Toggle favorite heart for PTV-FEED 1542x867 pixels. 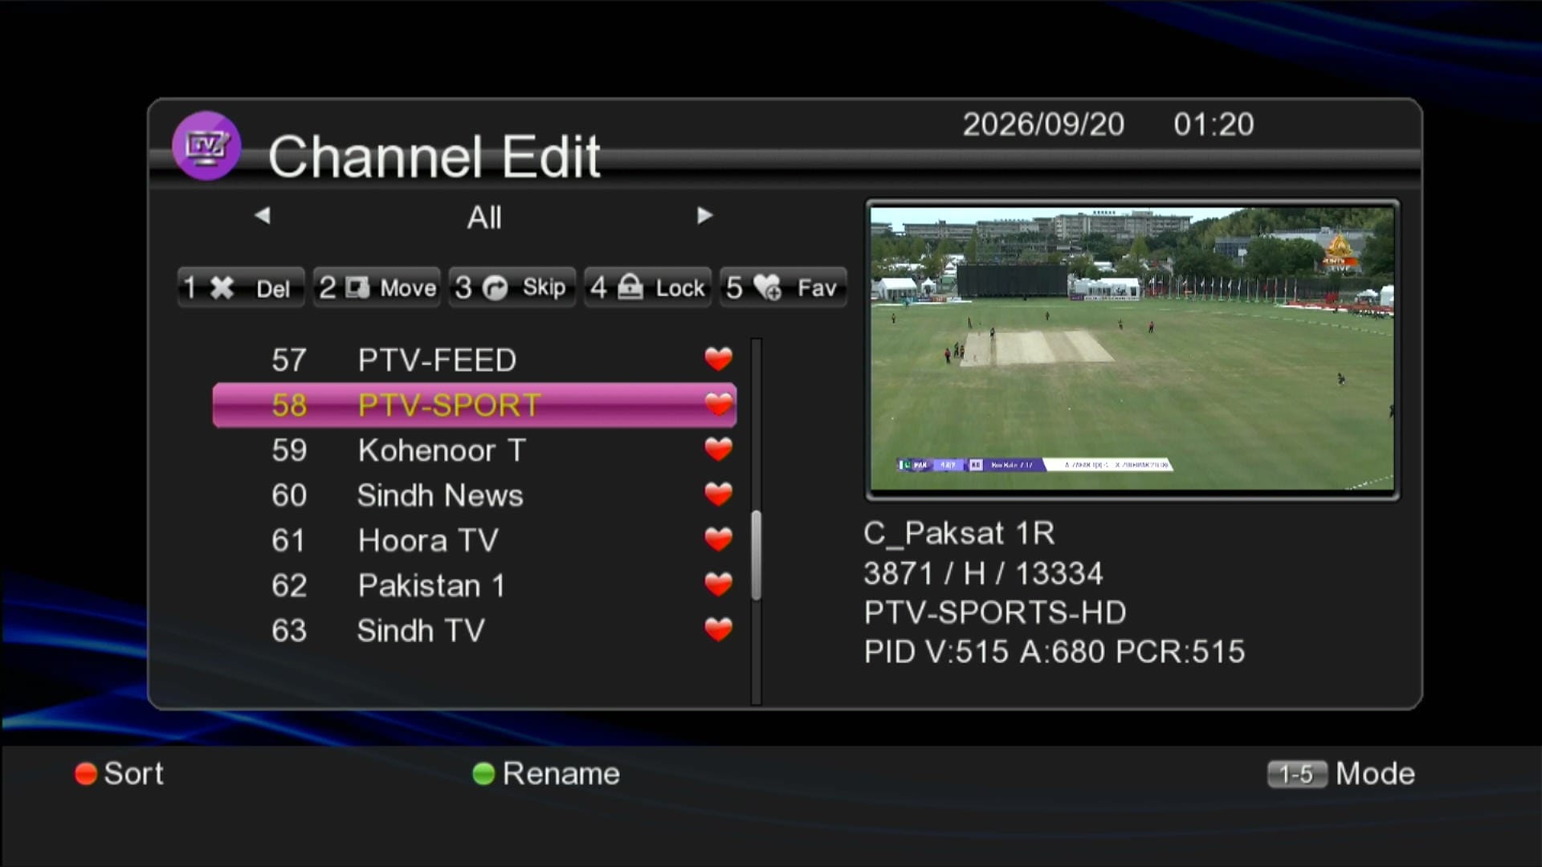718,359
